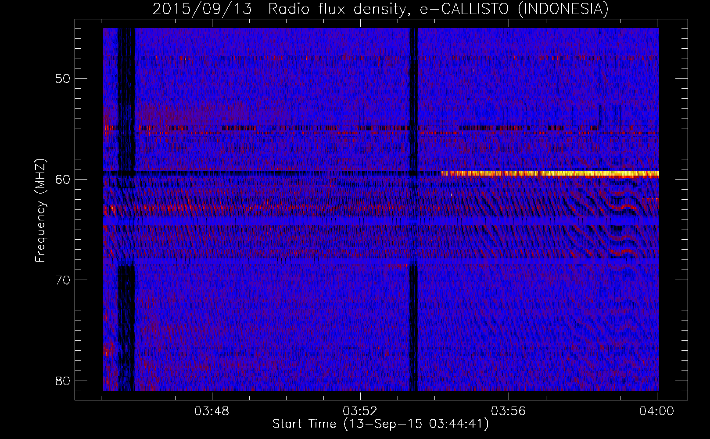Image resolution: width=710 pixels, height=439 pixels.
Task: Click the 50 MHz frequency tick label
Action: point(63,79)
